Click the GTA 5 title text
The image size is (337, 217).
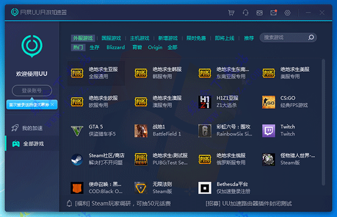tap(96, 127)
